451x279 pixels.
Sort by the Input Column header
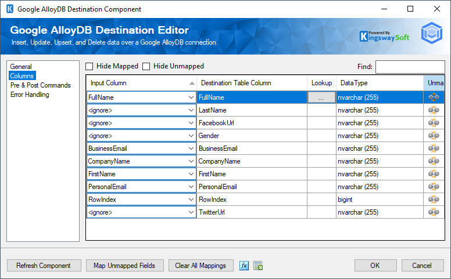click(141, 83)
